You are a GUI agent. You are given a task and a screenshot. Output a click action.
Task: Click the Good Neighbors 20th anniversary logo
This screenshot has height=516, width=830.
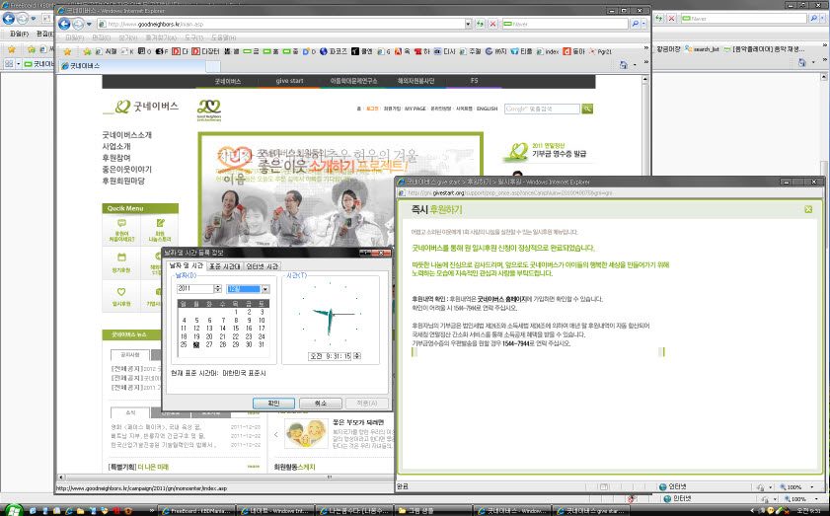(208, 111)
